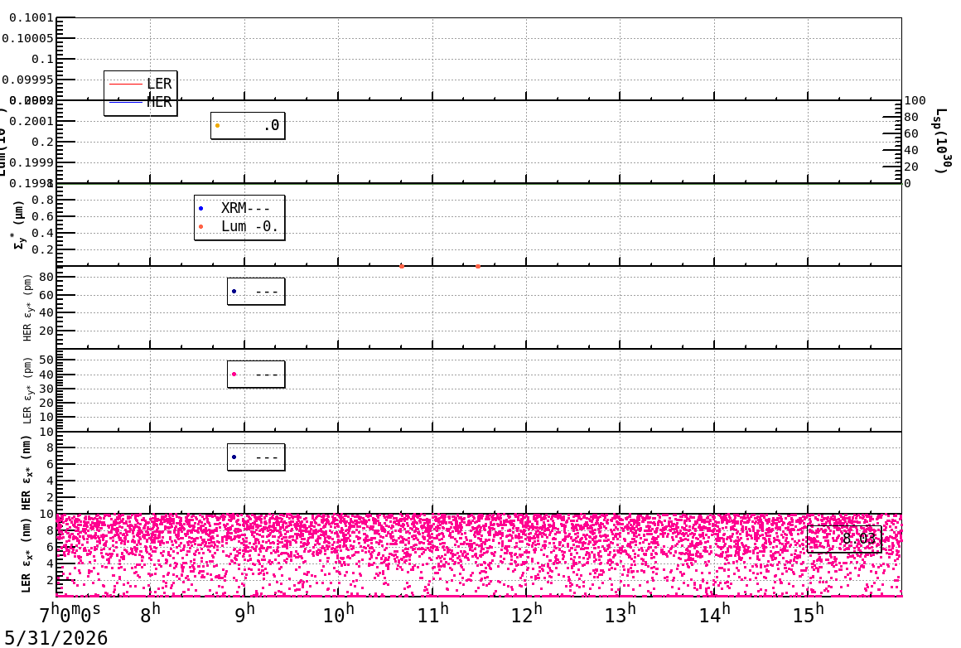Click the 'Lum -0.' legend entry
This screenshot has height=648, width=961.
click(239, 226)
